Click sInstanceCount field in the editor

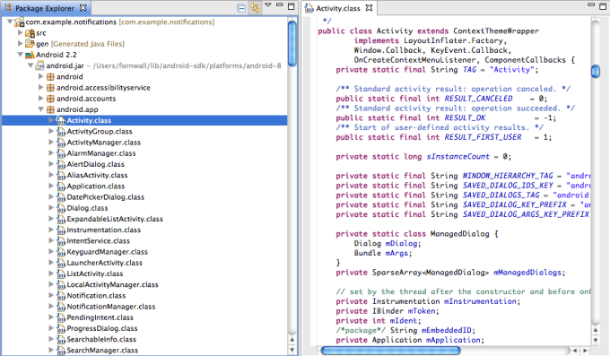[457, 156]
